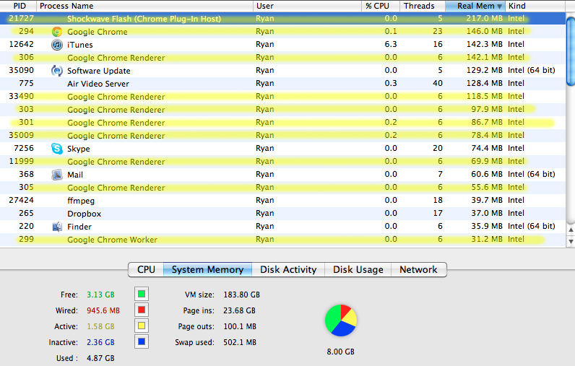Click the Free 3.13 GB value
The height and width of the screenshot is (366, 575).
[x=100, y=295]
